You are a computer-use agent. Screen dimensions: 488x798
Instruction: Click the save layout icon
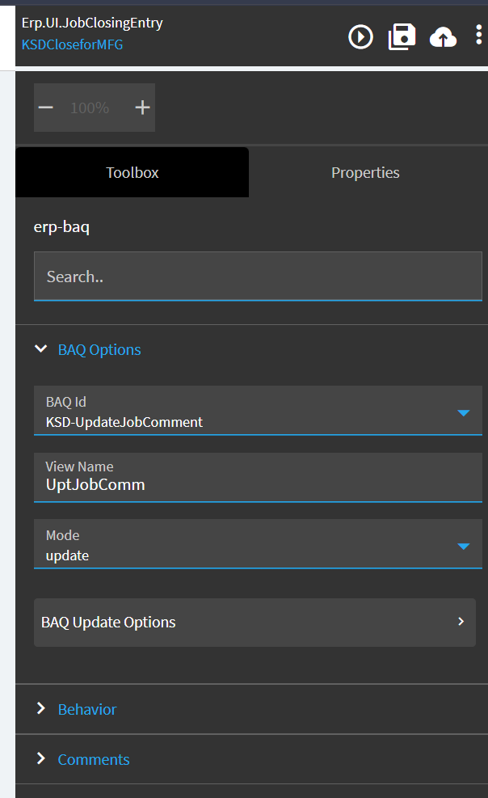click(402, 36)
